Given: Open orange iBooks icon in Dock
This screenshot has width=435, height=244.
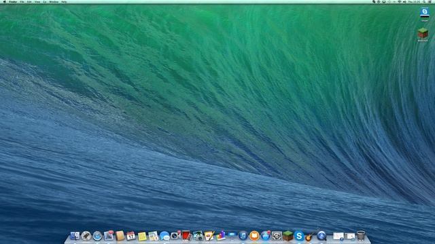Looking at the screenshot, I should tap(254, 236).
